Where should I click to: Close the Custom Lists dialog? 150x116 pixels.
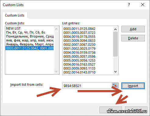(143, 5)
